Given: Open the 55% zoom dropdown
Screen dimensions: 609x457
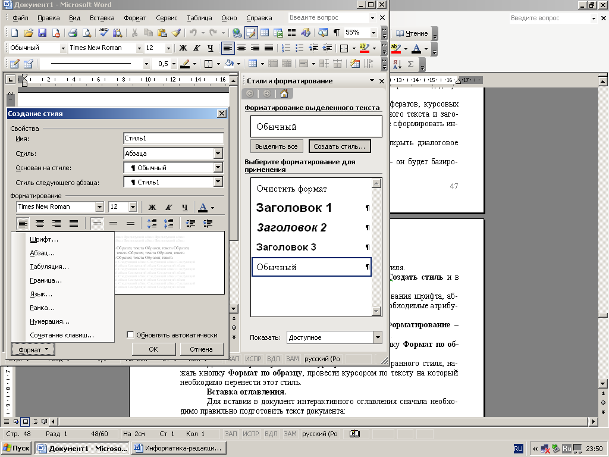Looking at the screenshot, I should coord(373,33).
